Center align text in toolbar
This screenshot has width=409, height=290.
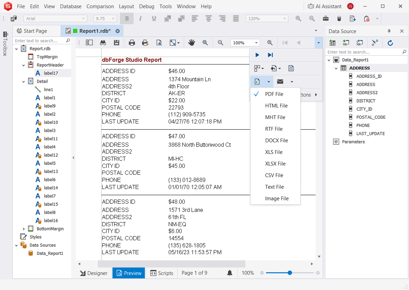[x=209, y=19]
